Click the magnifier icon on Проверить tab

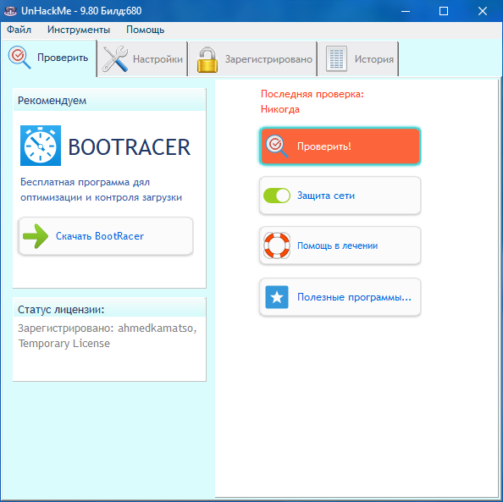tap(19, 58)
